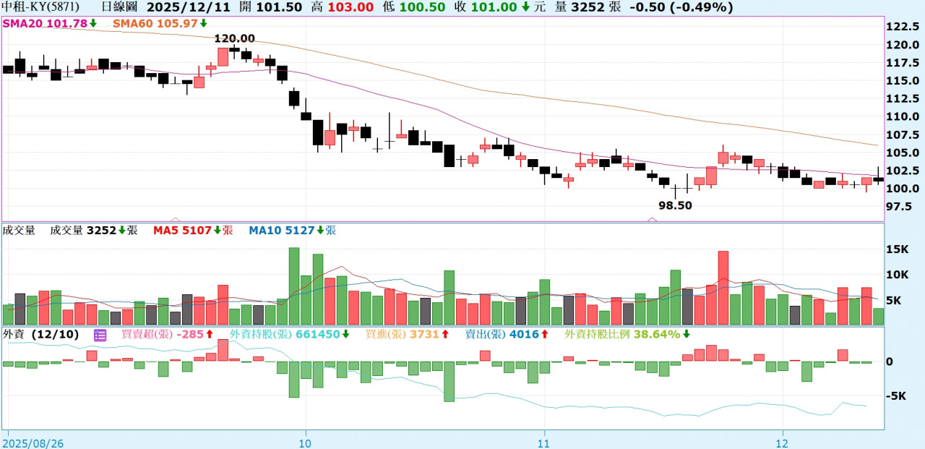Click the 中租-KY(5871) stock name

click(40, 7)
